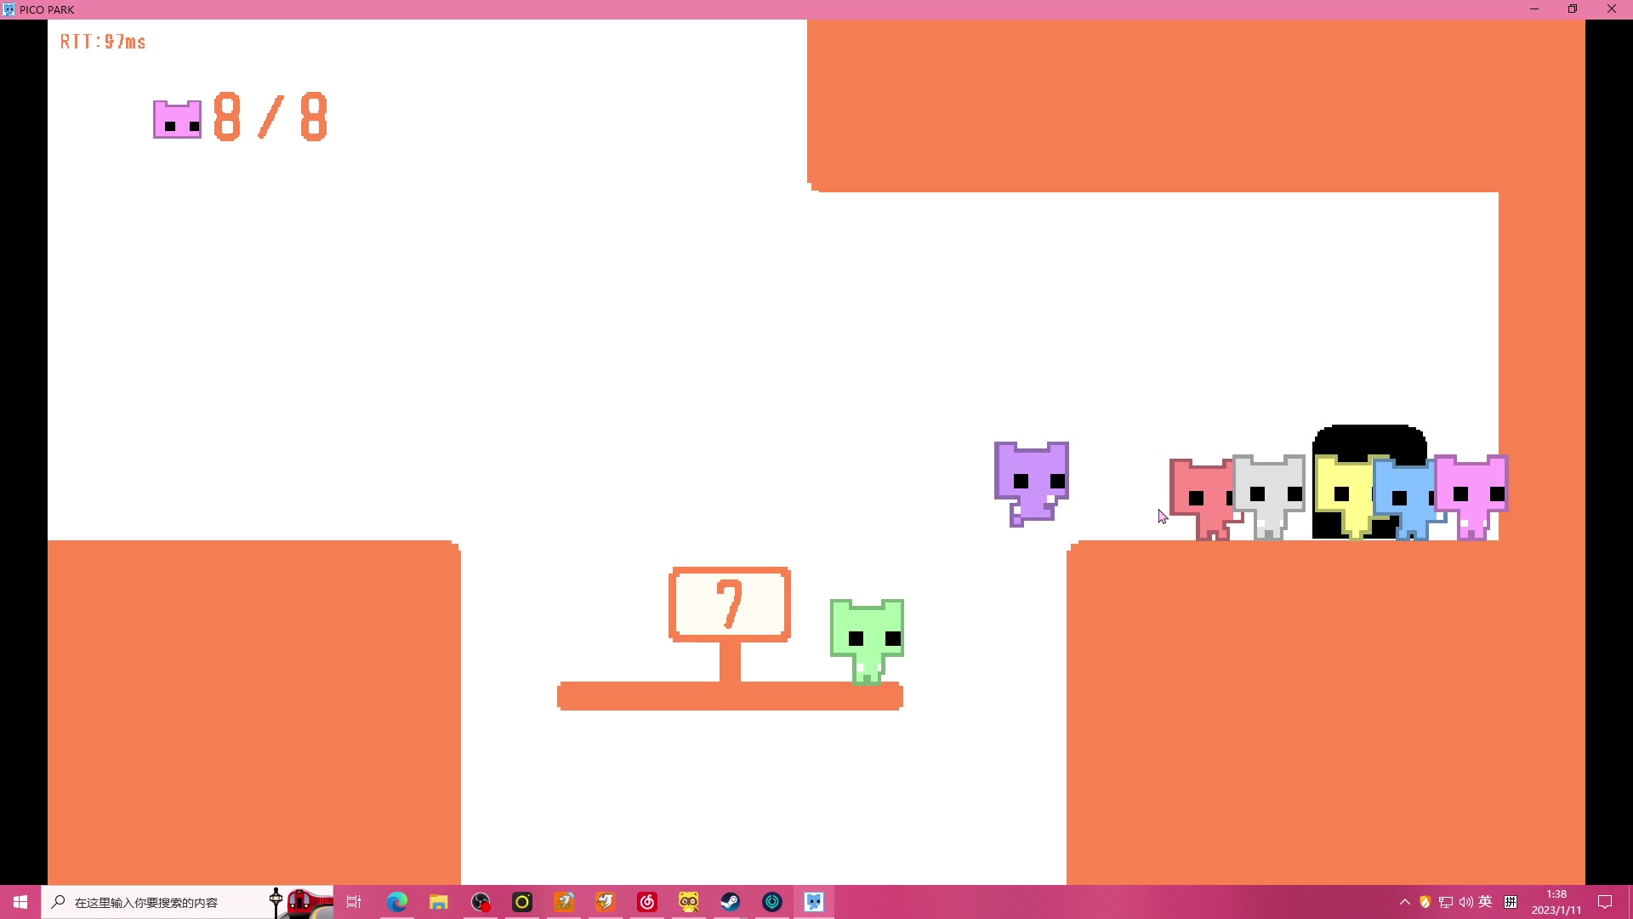Open network settings from the tray
The height and width of the screenshot is (919, 1633).
(x=1446, y=902)
